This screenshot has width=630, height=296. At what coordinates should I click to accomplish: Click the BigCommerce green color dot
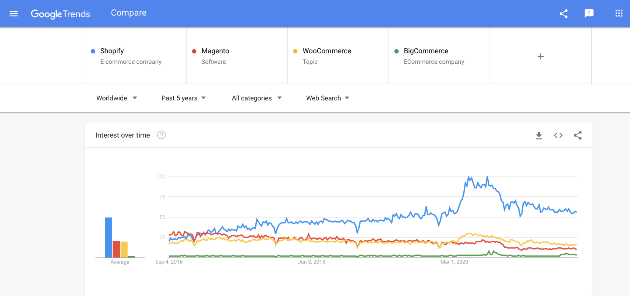point(396,51)
